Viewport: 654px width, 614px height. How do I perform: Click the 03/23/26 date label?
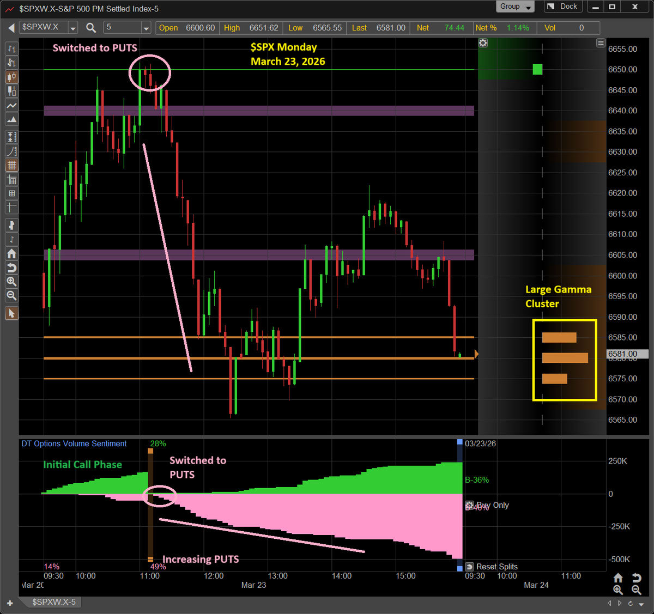481,443
